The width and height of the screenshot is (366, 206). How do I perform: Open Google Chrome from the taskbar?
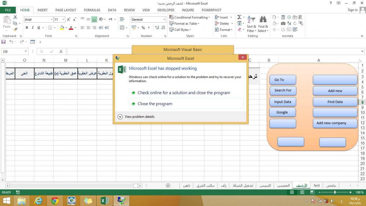click(55, 201)
